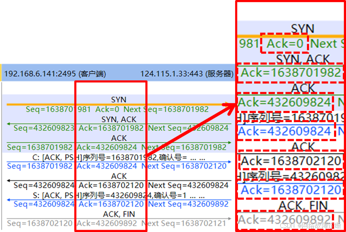Select the Next Seq=1638702120 value

(x=184, y=166)
